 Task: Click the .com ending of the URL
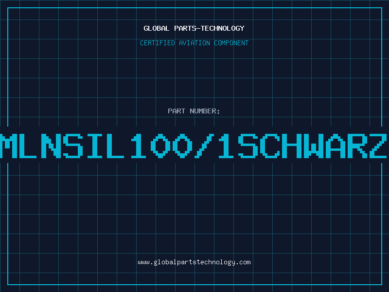(243, 262)
